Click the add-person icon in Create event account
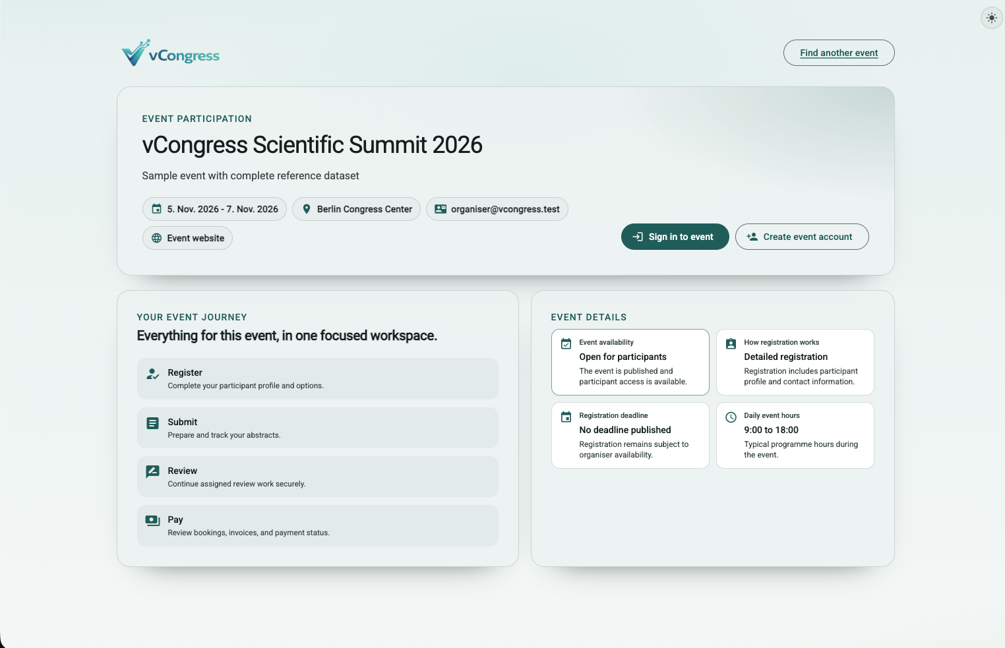The height and width of the screenshot is (648, 1005). (x=752, y=237)
